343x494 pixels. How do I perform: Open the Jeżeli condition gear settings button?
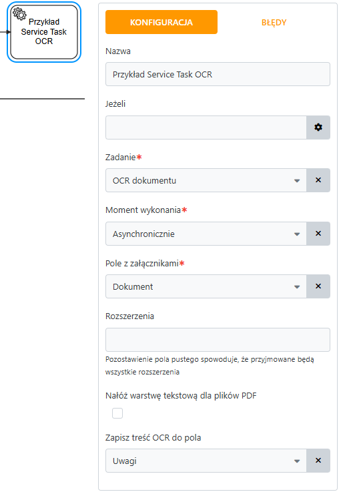(x=318, y=128)
